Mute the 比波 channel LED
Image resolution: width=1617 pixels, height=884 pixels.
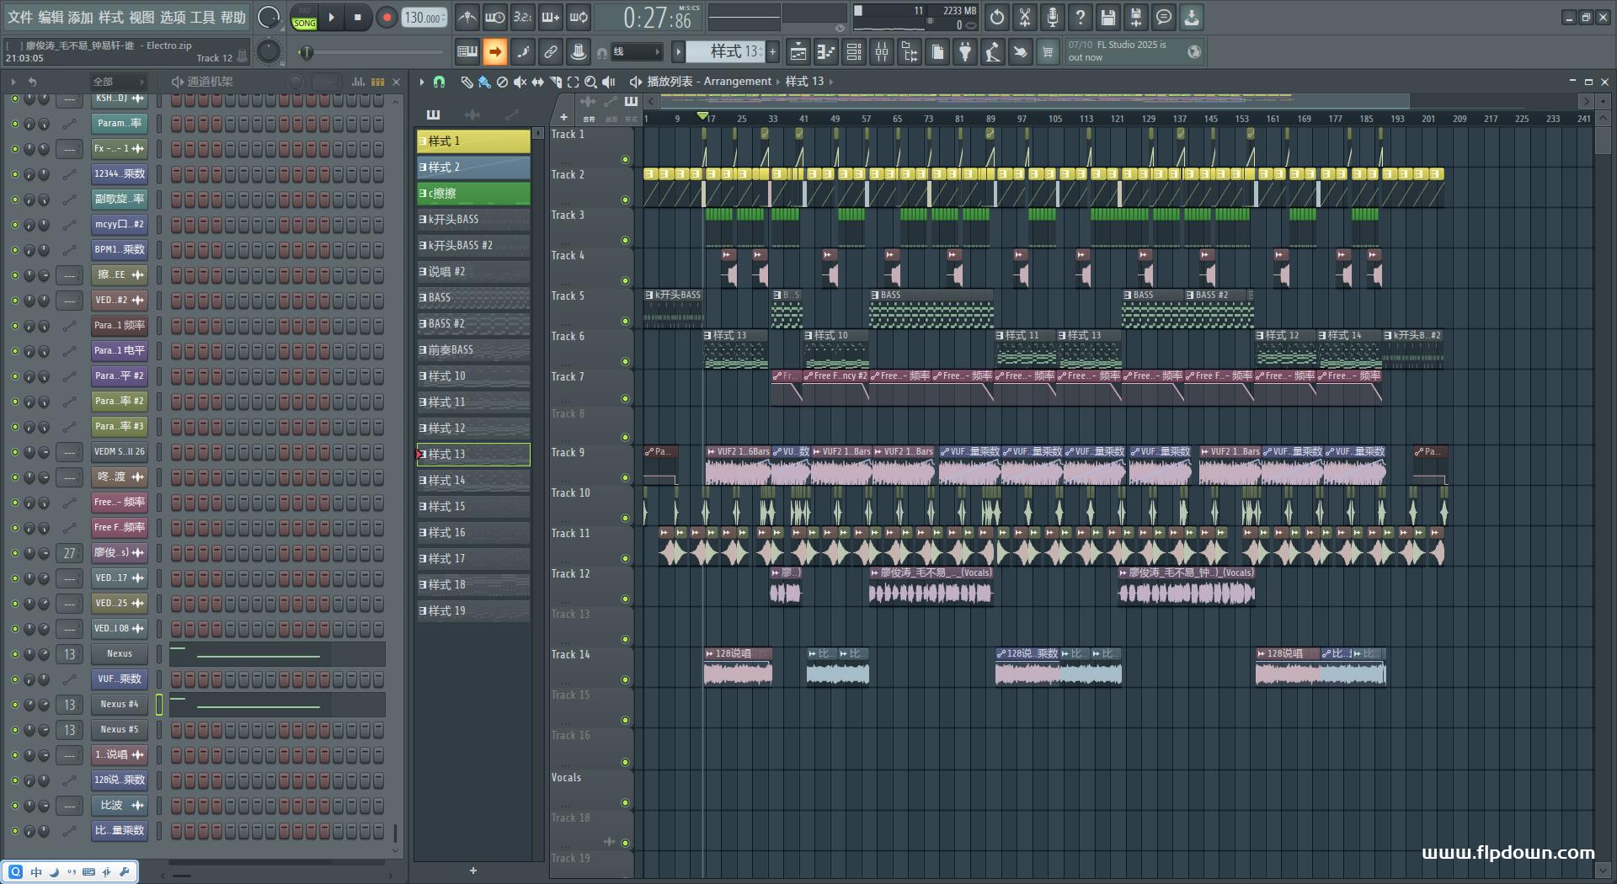[x=14, y=806]
